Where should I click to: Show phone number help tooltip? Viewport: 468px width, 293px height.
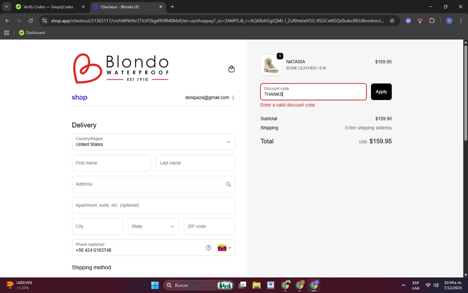(208, 248)
